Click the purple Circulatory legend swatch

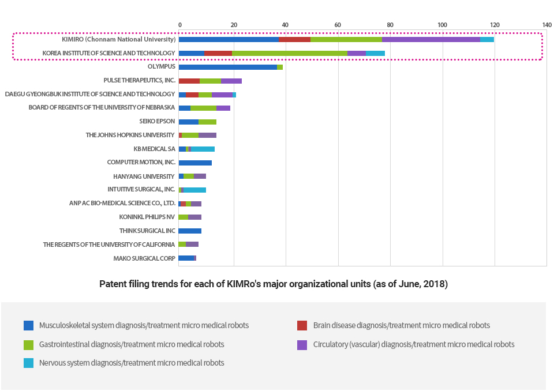pyautogui.click(x=302, y=345)
